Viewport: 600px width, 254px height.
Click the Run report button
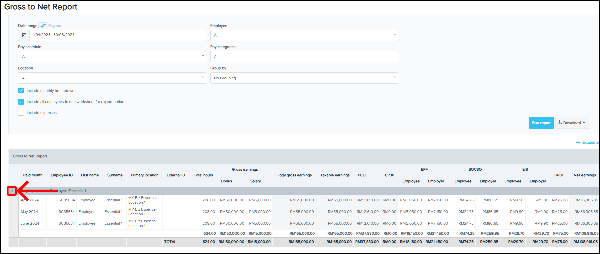[541, 123]
